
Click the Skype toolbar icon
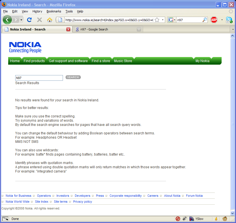[229, 20]
